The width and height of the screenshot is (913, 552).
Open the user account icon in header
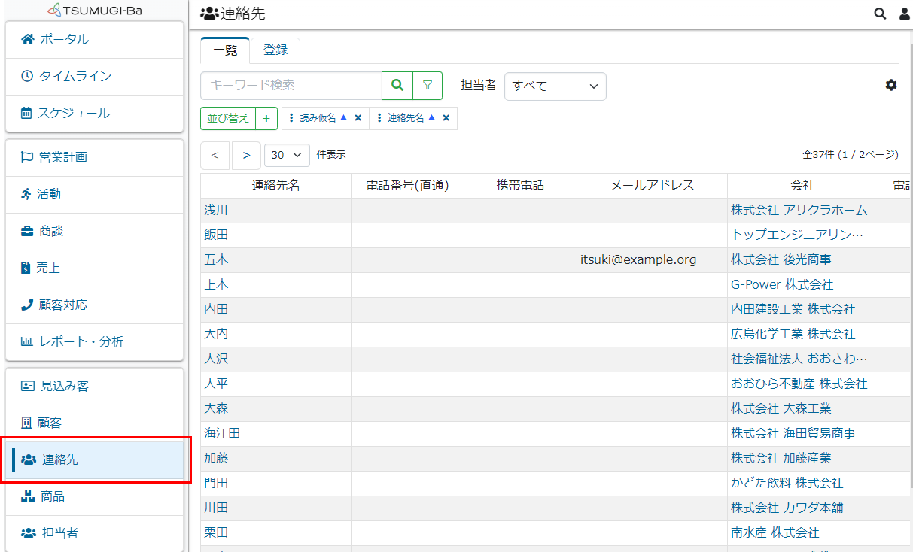click(905, 14)
